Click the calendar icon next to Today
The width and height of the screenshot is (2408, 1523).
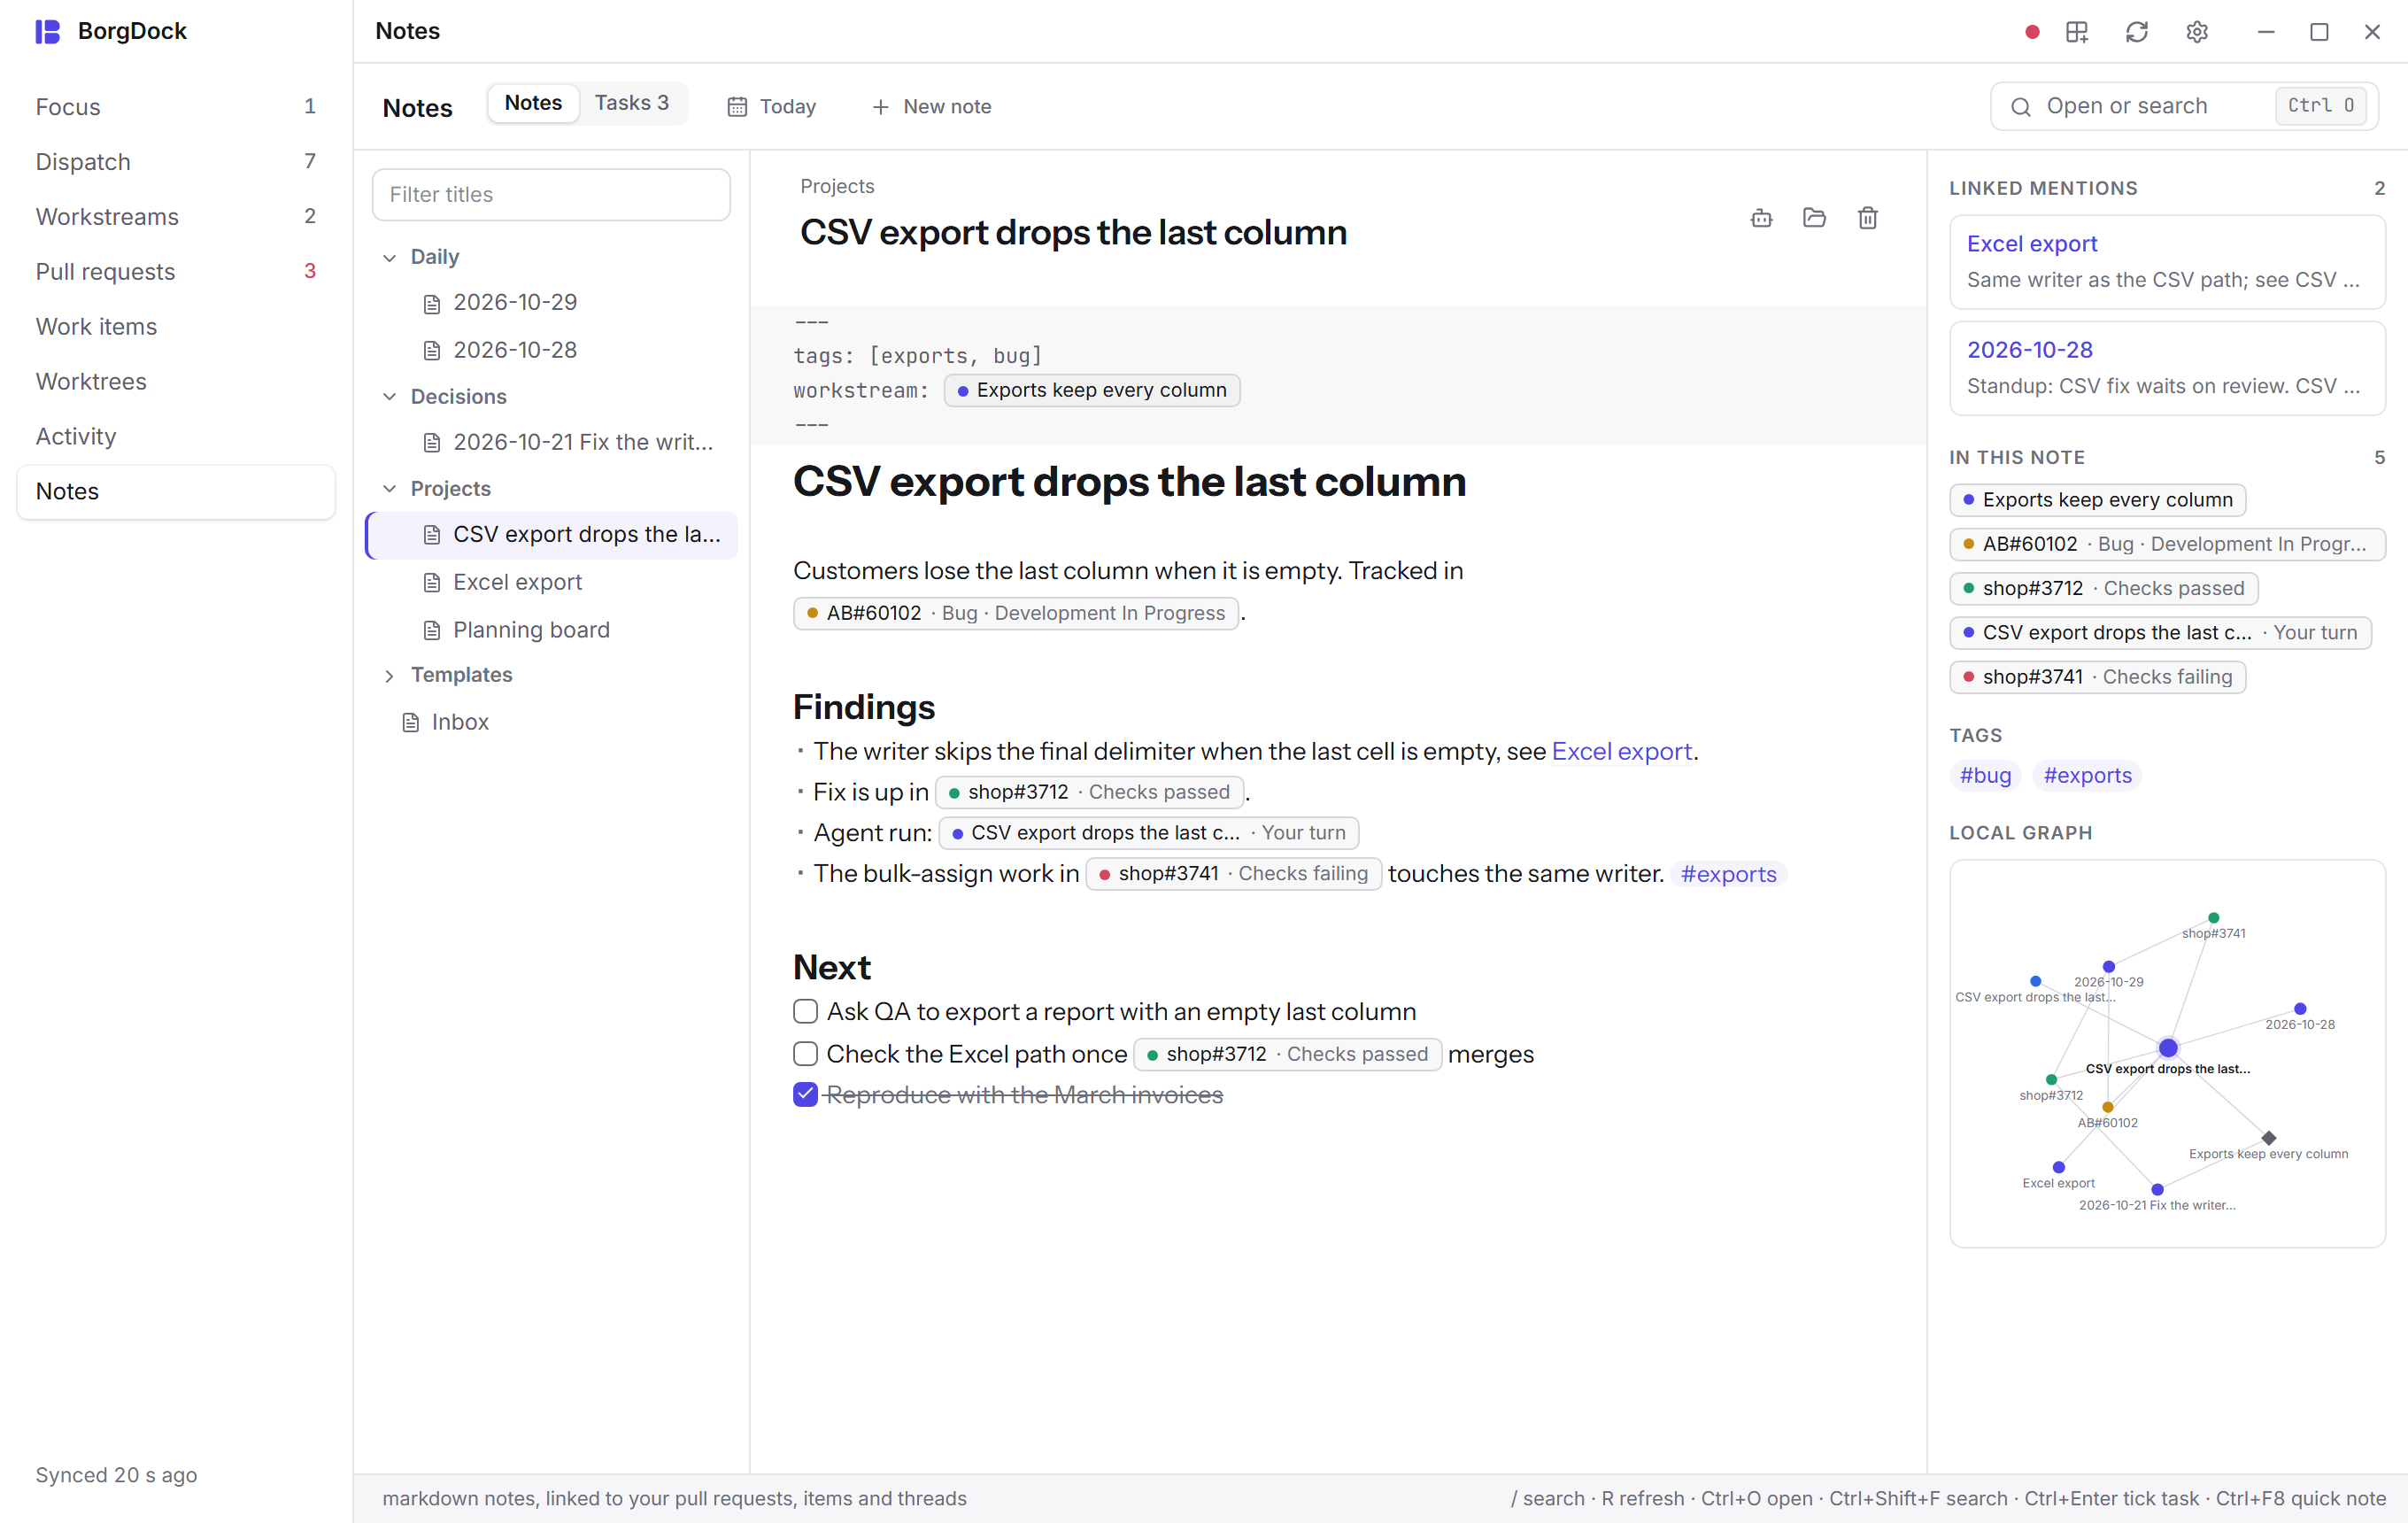737,107
